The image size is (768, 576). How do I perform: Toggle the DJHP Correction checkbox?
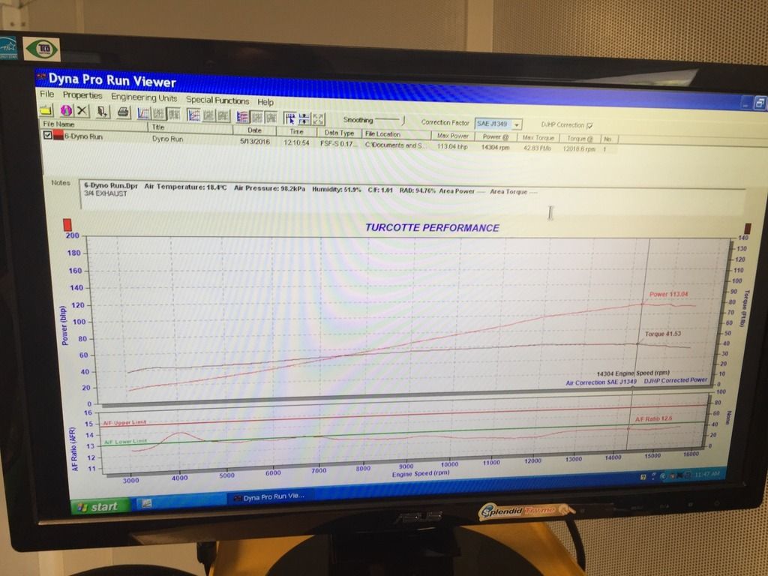(589, 125)
